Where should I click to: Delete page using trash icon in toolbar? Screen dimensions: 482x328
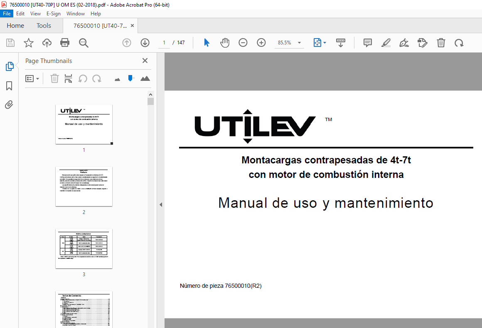pos(441,43)
